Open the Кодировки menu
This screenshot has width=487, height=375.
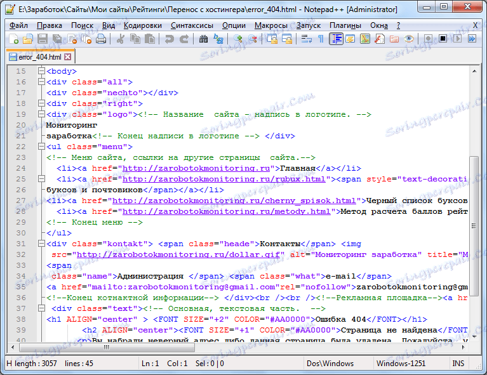143,25
